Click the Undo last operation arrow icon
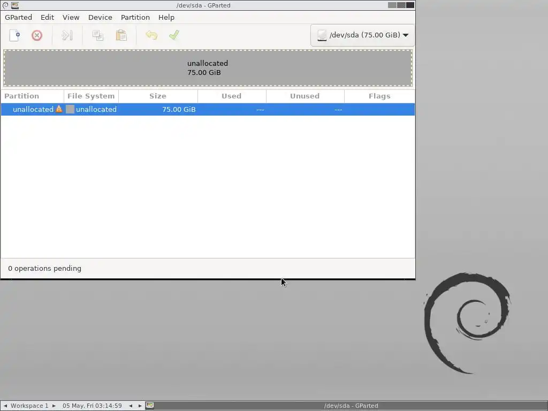548x411 pixels. [x=151, y=35]
